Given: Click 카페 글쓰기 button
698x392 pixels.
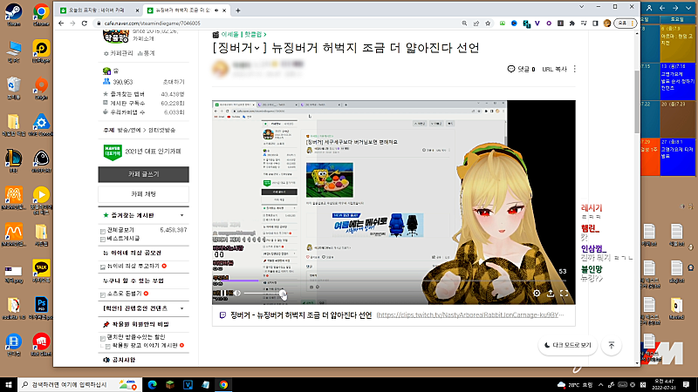Looking at the screenshot, I should click(x=143, y=174).
